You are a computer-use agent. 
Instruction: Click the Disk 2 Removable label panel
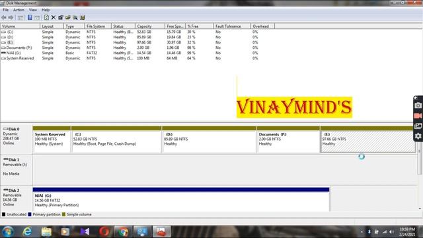coord(16,198)
